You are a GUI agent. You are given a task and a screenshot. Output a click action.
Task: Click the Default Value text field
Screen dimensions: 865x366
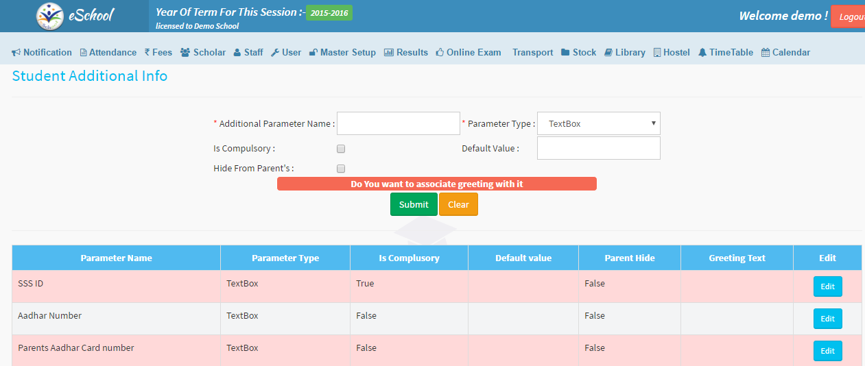point(598,148)
